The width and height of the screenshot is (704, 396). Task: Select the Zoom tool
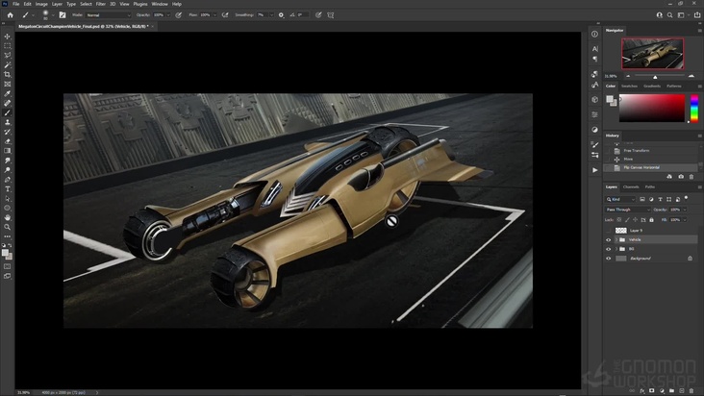point(8,227)
